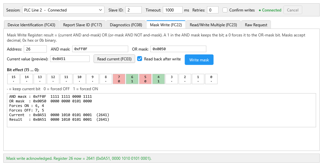
Task: Open the Read/Write Multiple (FC23) tab
Action: click(213, 25)
